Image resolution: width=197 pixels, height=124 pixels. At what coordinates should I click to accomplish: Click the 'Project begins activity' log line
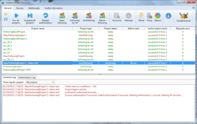pyautogui.click(x=76, y=89)
